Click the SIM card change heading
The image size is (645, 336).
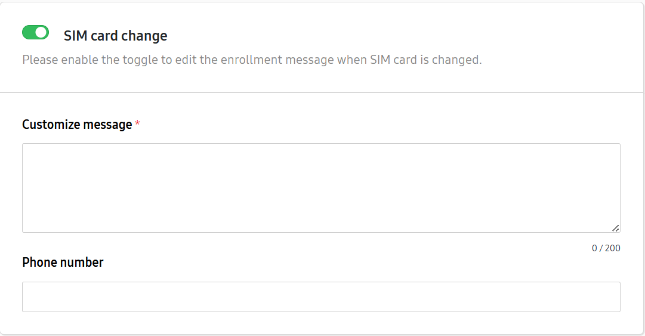[115, 36]
